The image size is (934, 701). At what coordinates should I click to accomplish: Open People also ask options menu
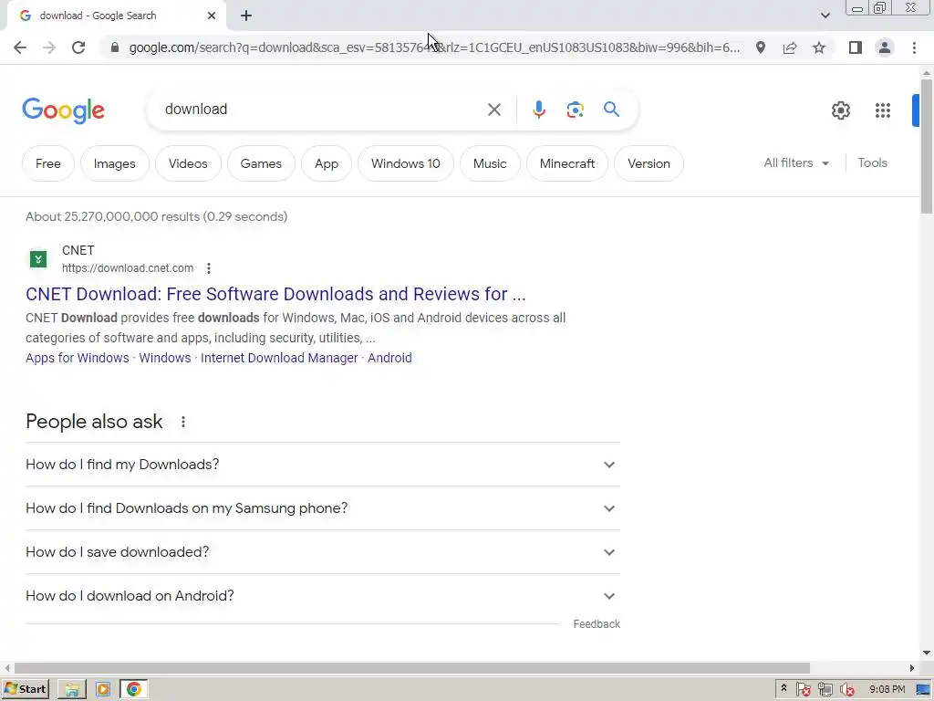tap(183, 422)
